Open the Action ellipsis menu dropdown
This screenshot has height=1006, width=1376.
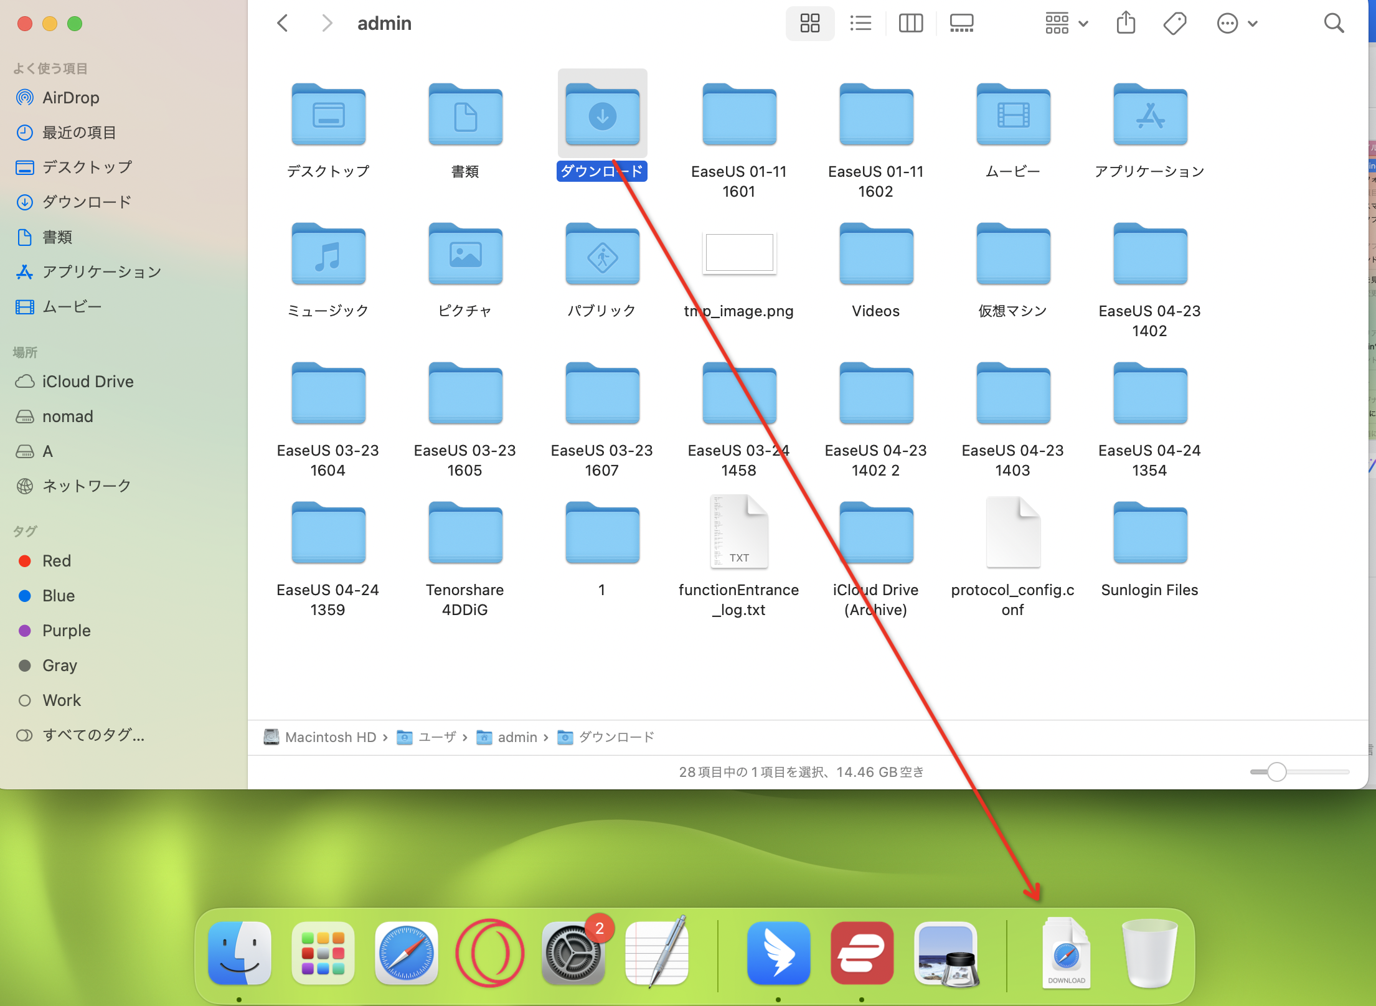point(1237,24)
